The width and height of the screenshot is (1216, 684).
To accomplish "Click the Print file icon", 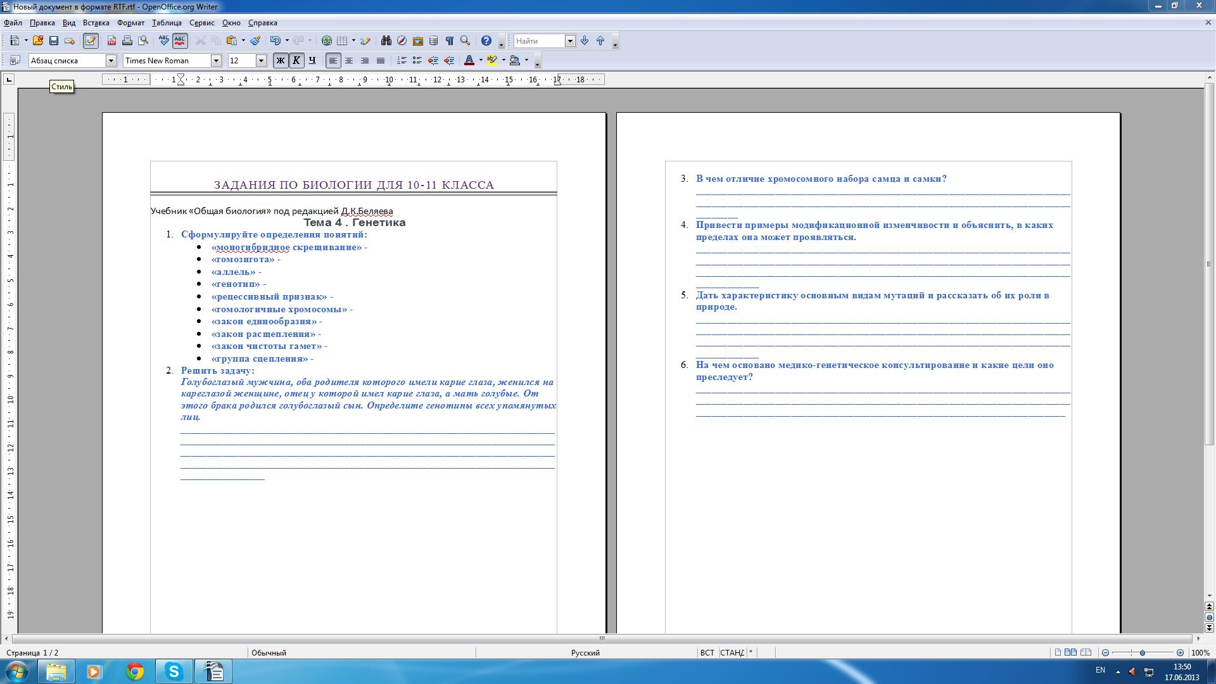I will coord(127,41).
